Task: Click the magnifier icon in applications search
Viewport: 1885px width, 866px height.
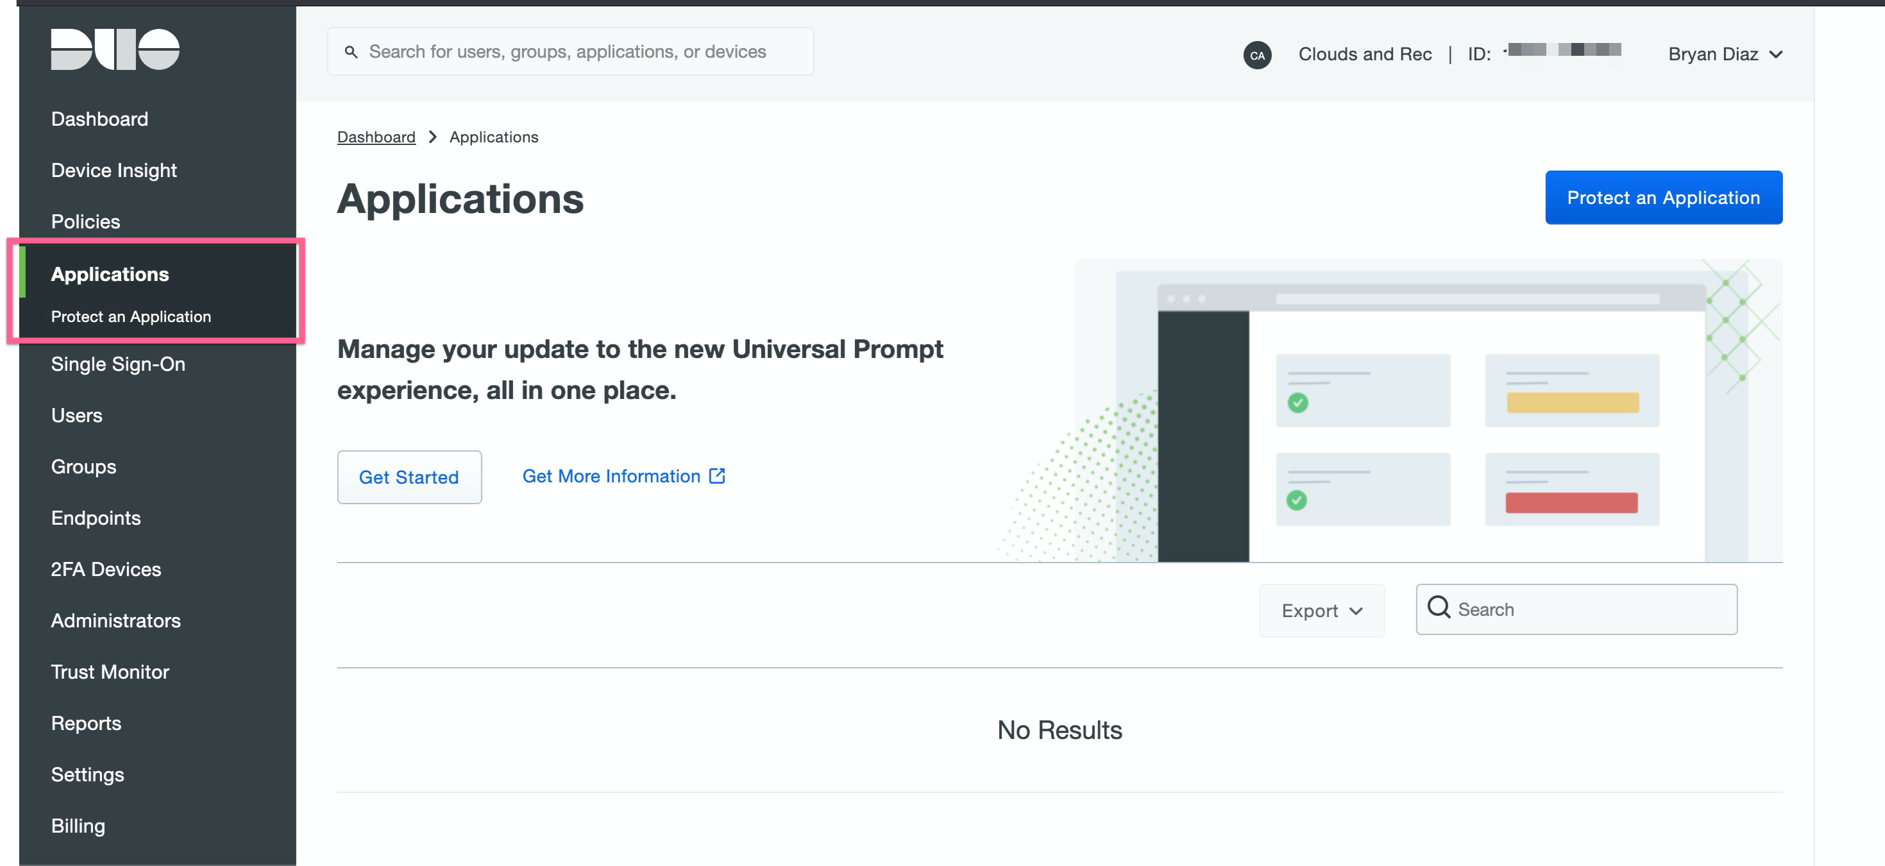Action: (1438, 607)
